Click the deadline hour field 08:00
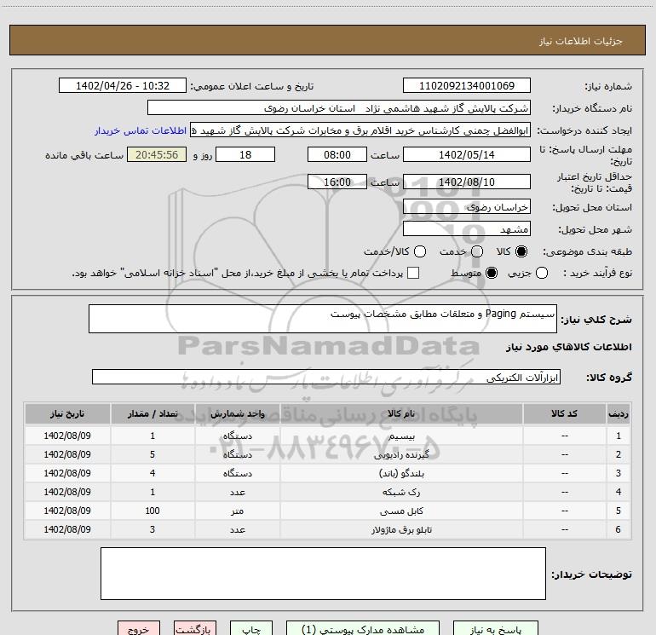This screenshot has width=656, height=635. tap(337, 154)
